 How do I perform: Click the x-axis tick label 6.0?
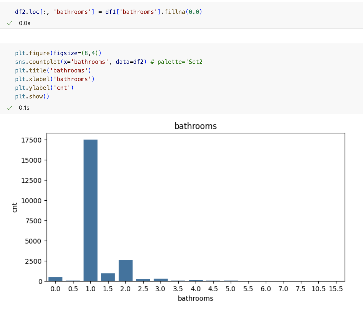266,289
